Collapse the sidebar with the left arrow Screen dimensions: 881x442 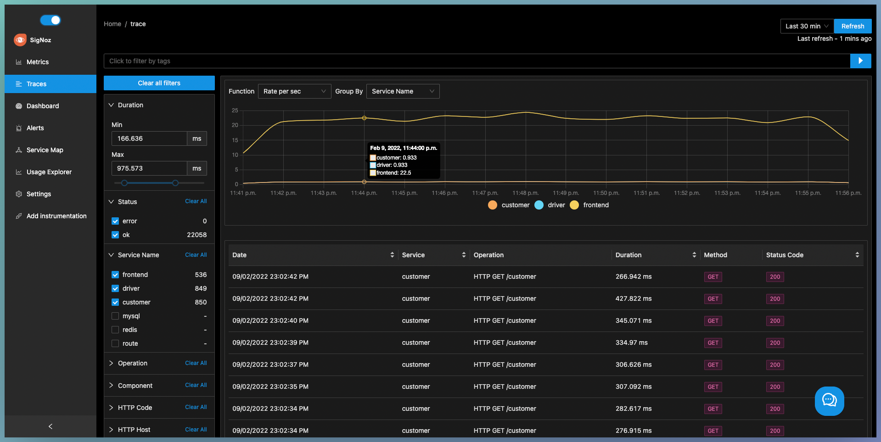(51, 426)
